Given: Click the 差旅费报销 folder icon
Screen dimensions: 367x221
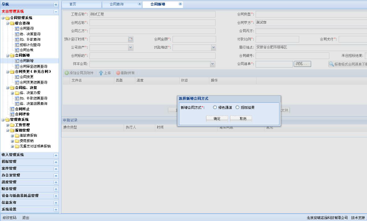Looking at the screenshot, I should (17, 135).
